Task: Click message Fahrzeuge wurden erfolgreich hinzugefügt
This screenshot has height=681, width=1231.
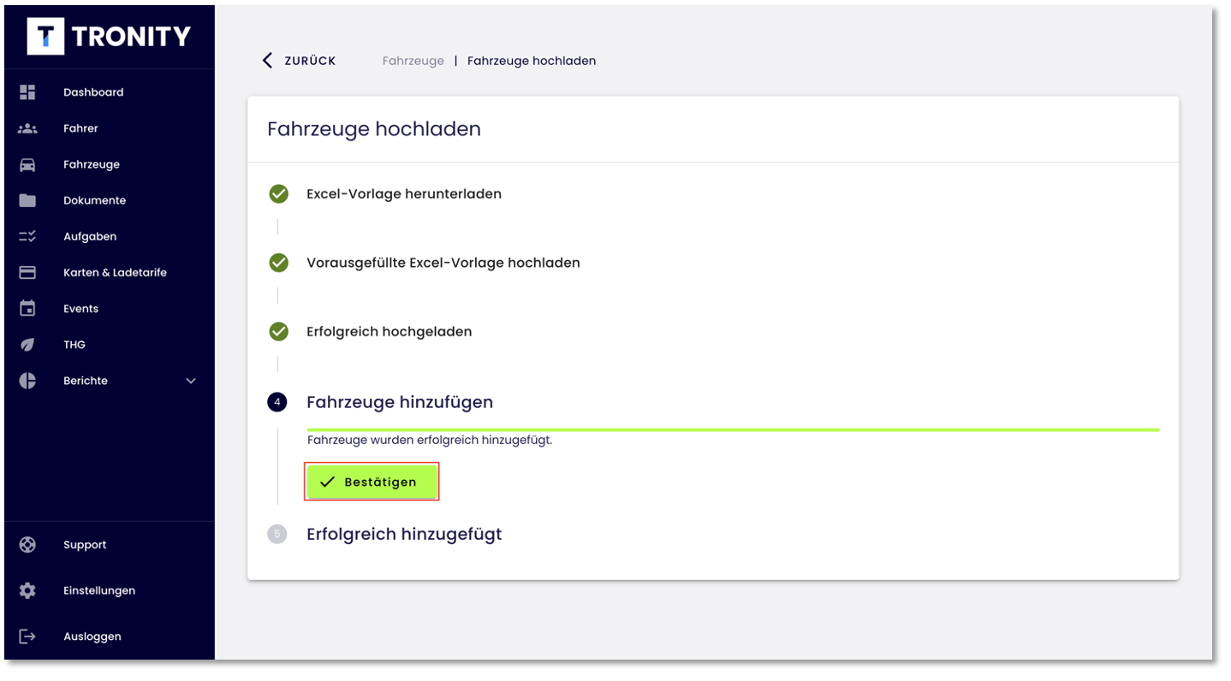Action: (x=430, y=441)
